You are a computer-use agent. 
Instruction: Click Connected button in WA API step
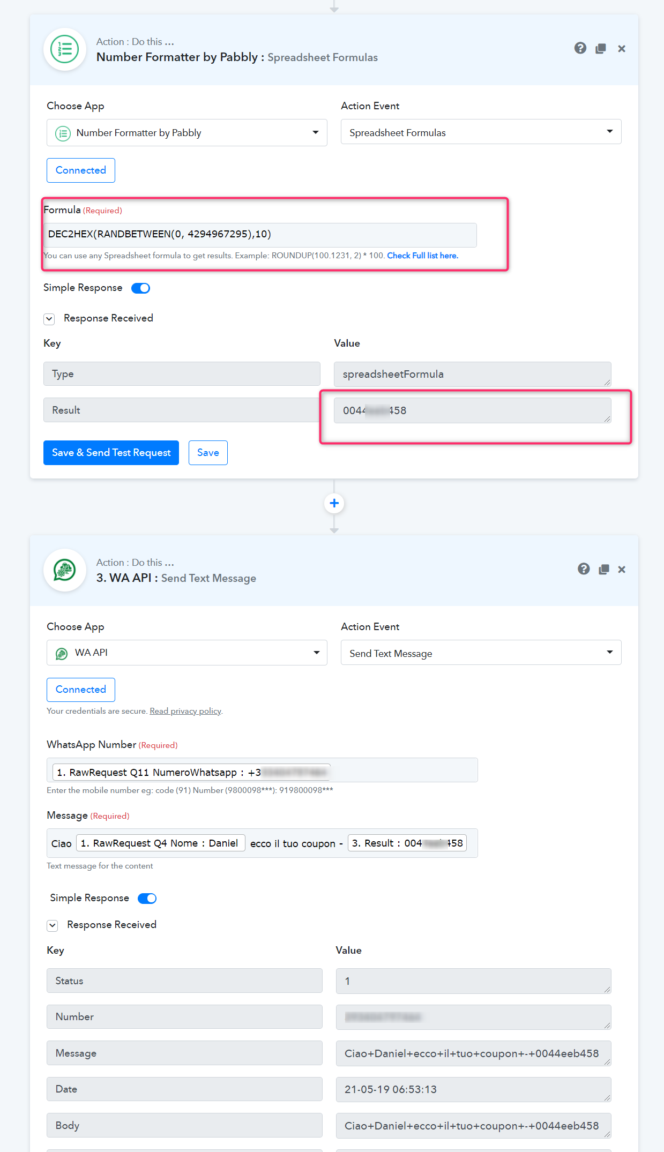point(81,690)
